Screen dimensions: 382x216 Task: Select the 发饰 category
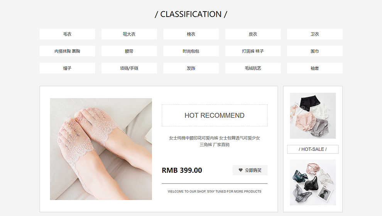tap(191, 68)
